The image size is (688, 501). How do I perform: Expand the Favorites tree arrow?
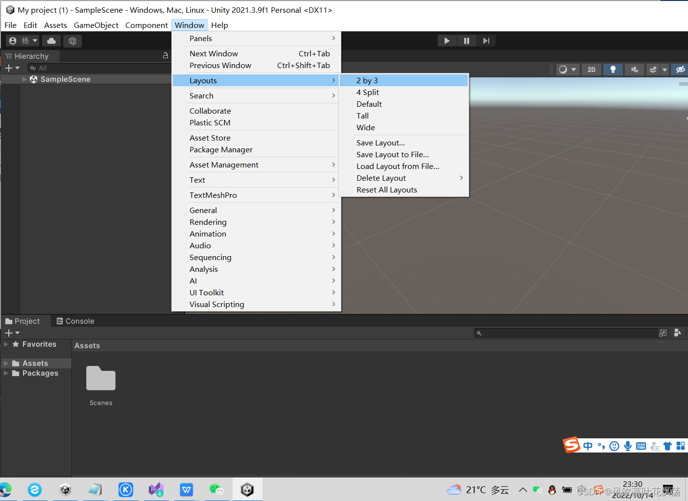(6, 344)
